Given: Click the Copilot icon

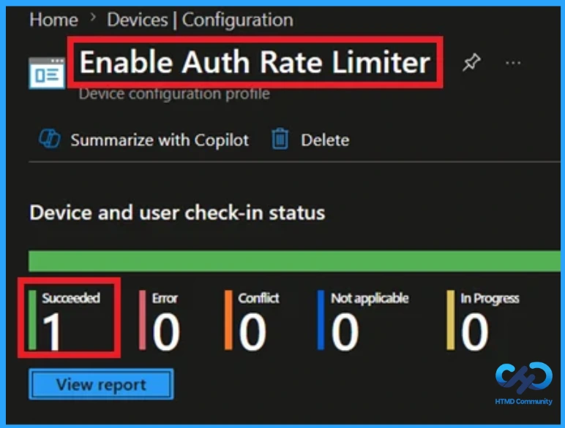Looking at the screenshot, I should point(49,139).
